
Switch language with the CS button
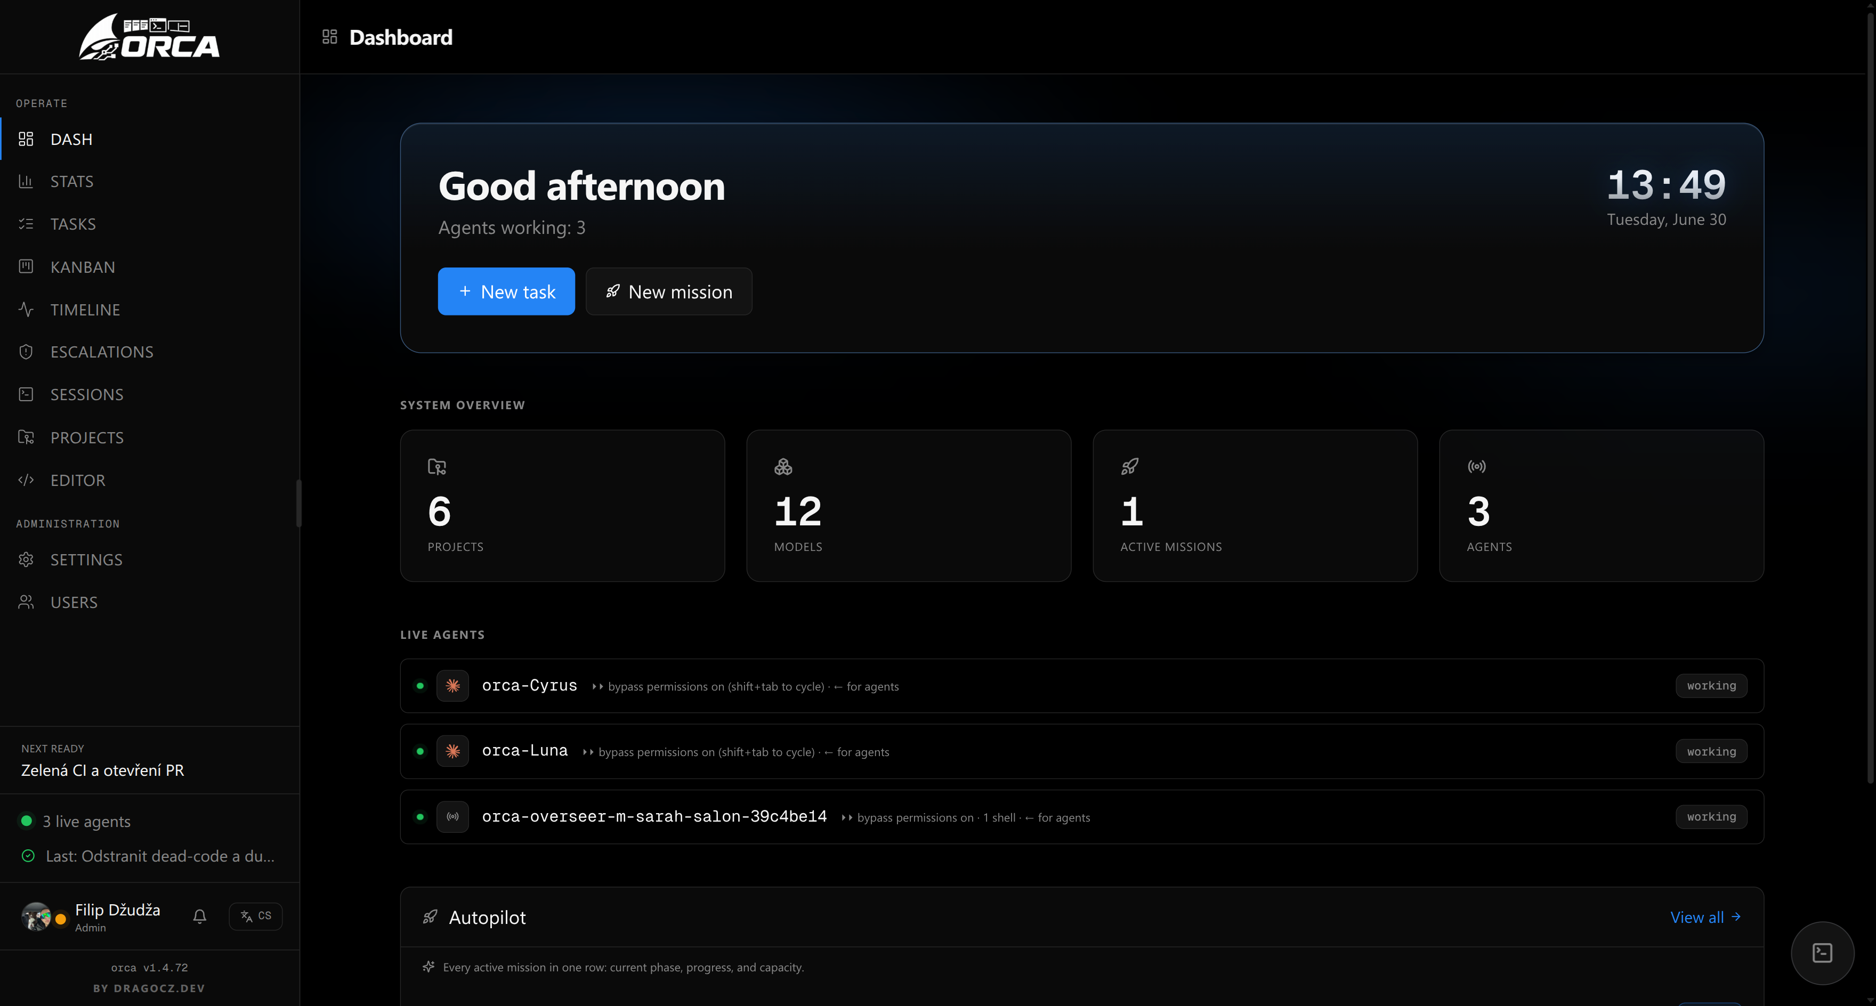pyautogui.click(x=256, y=916)
